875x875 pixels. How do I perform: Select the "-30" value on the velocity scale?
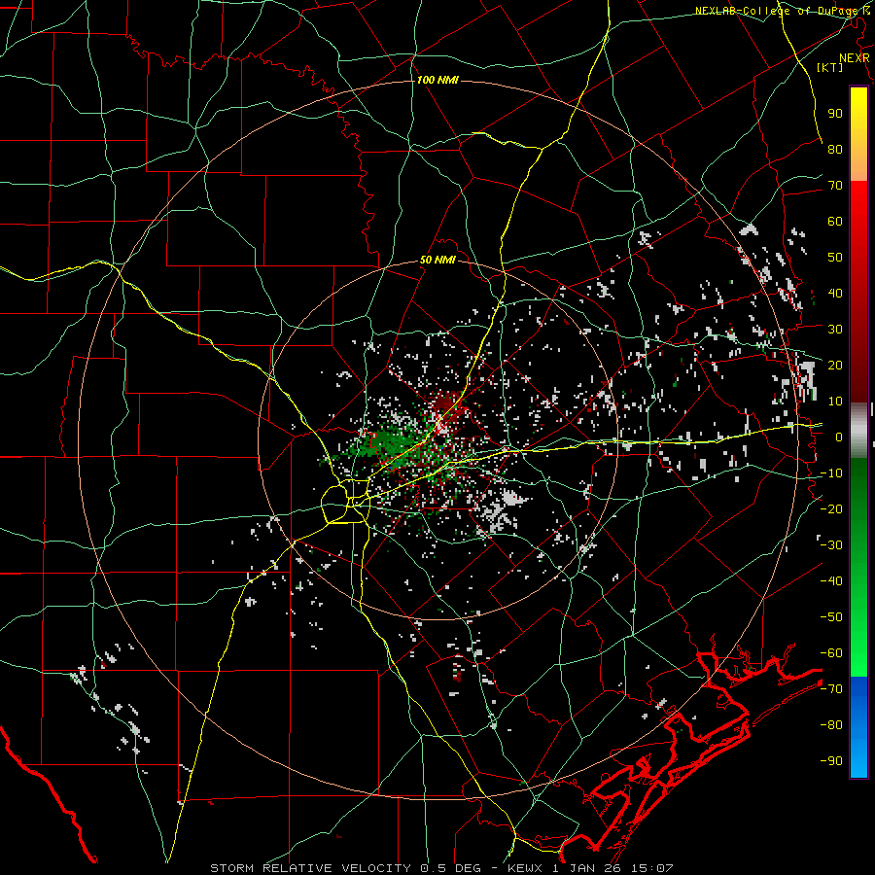pyautogui.click(x=831, y=545)
